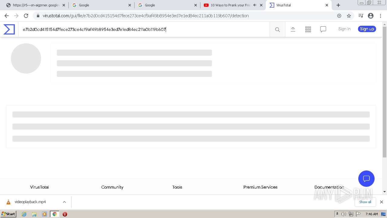
Task: Close the googlevideo tab
Action: coord(63,5)
